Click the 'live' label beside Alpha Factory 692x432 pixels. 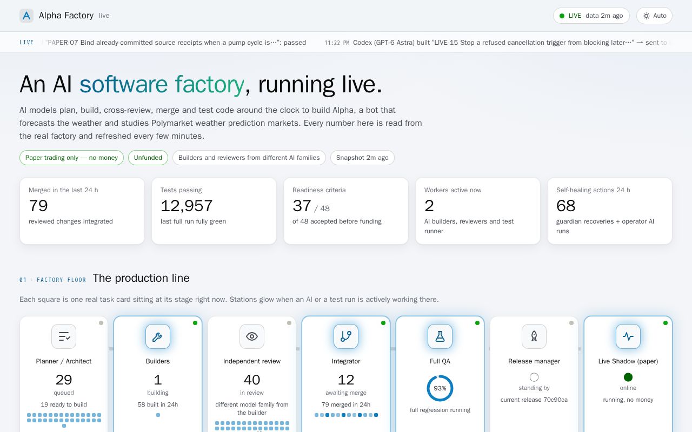click(104, 16)
